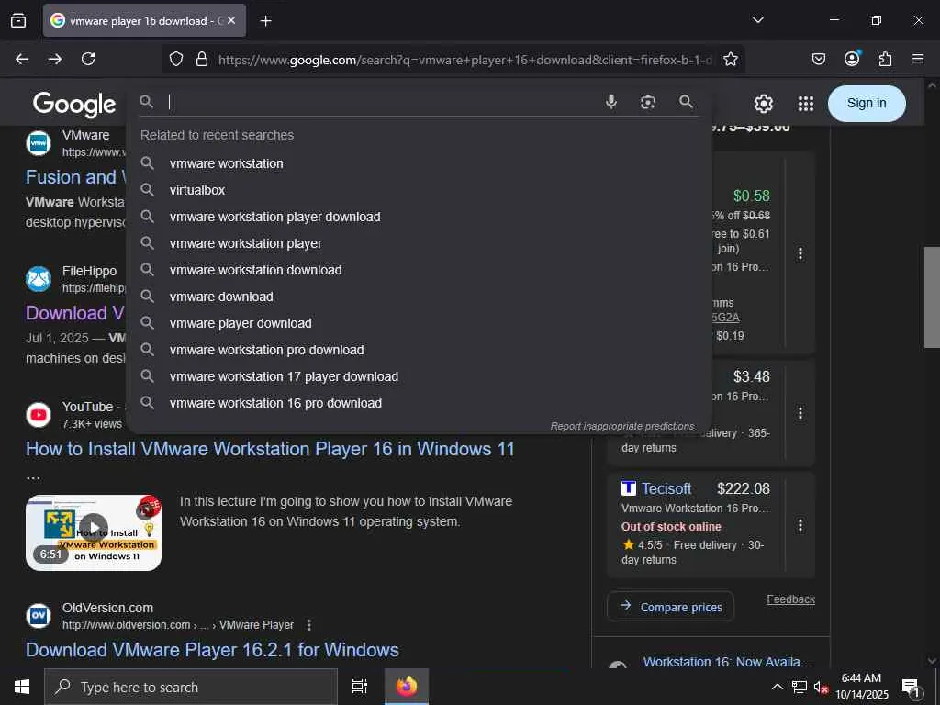The width and height of the screenshot is (940, 705).
Task: Choose suggestion 'vmware workstation'
Action: point(419,163)
